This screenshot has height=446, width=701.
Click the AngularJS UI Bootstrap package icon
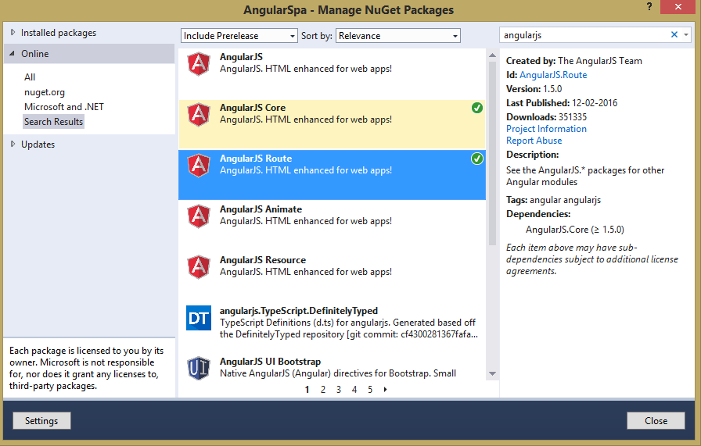pos(199,369)
